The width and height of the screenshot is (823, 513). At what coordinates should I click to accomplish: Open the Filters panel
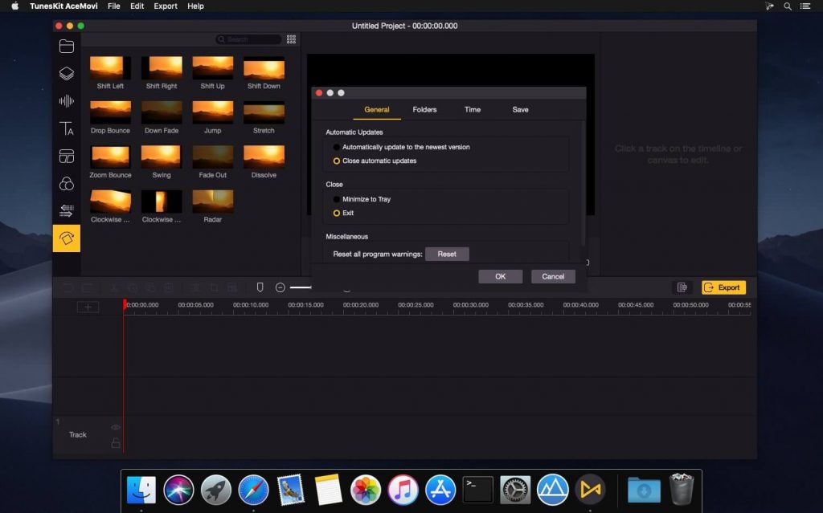pyautogui.click(x=67, y=183)
